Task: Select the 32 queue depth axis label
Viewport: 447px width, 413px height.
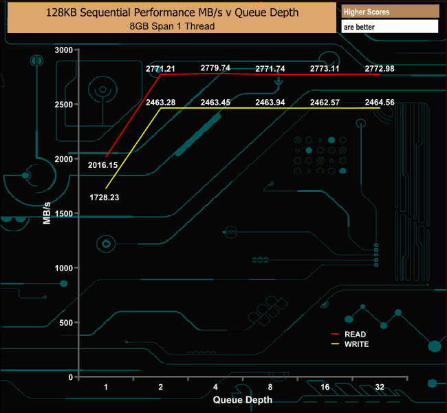Action: pyautogui.click(x=380, y=387)
